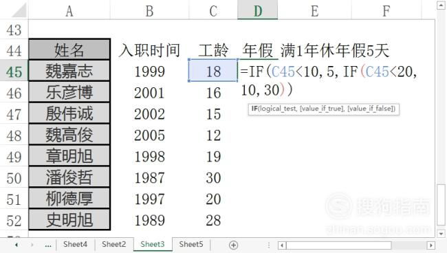
Task: Select name cell 章明旭
Action: pos(69,155)
